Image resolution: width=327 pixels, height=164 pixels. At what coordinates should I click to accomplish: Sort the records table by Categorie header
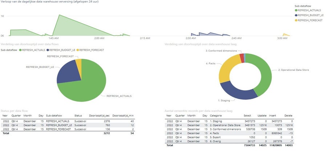[215, 116]
